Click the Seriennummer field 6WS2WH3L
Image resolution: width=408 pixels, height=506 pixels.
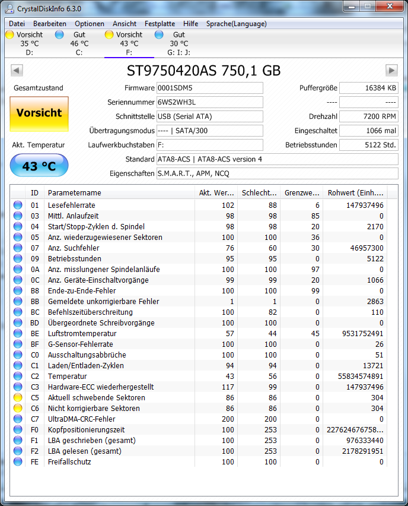[x=210, y=102]
